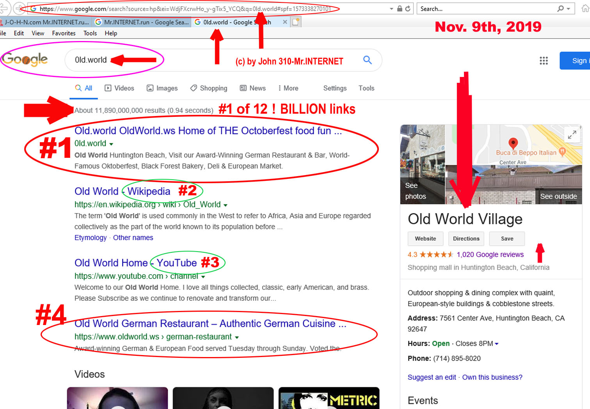Expand dropdown next to Old.world result URL
Image resolution: width=590 pixels, height=409 pixels.
(111, 144)
